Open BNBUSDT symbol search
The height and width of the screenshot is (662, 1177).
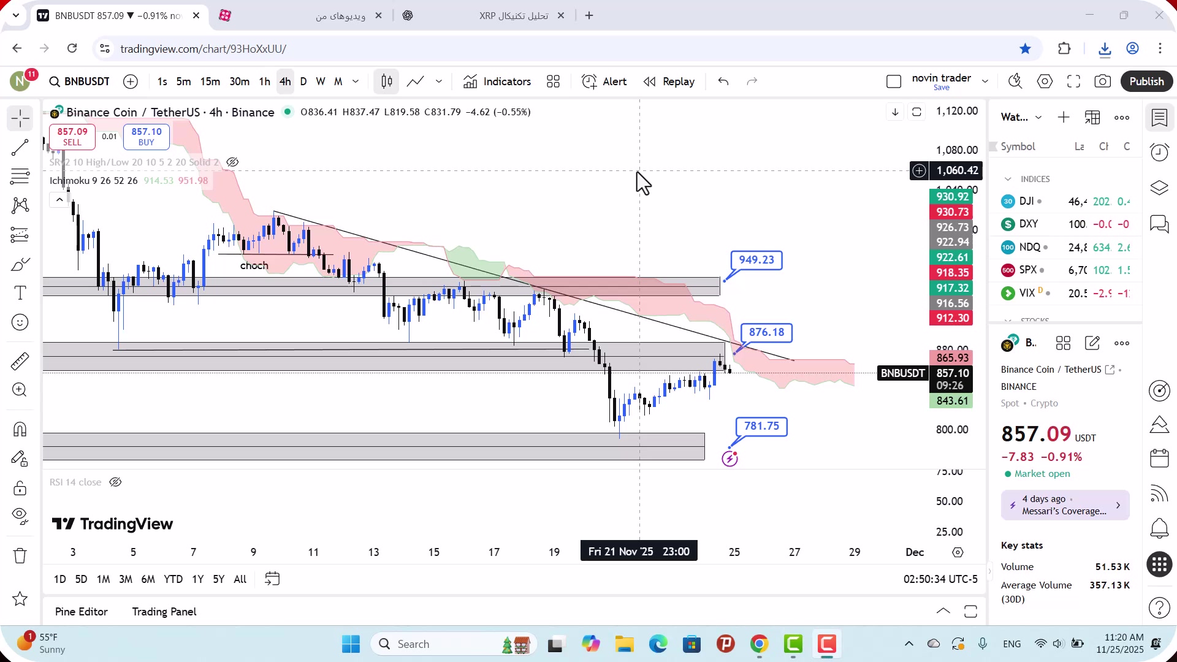(x=80, y=82)
